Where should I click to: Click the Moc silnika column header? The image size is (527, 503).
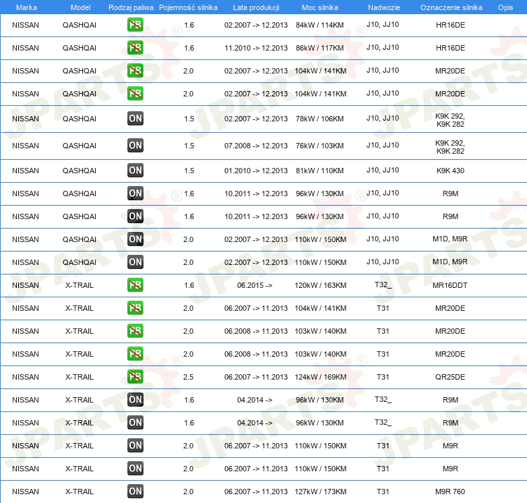[x=319, y=7]
